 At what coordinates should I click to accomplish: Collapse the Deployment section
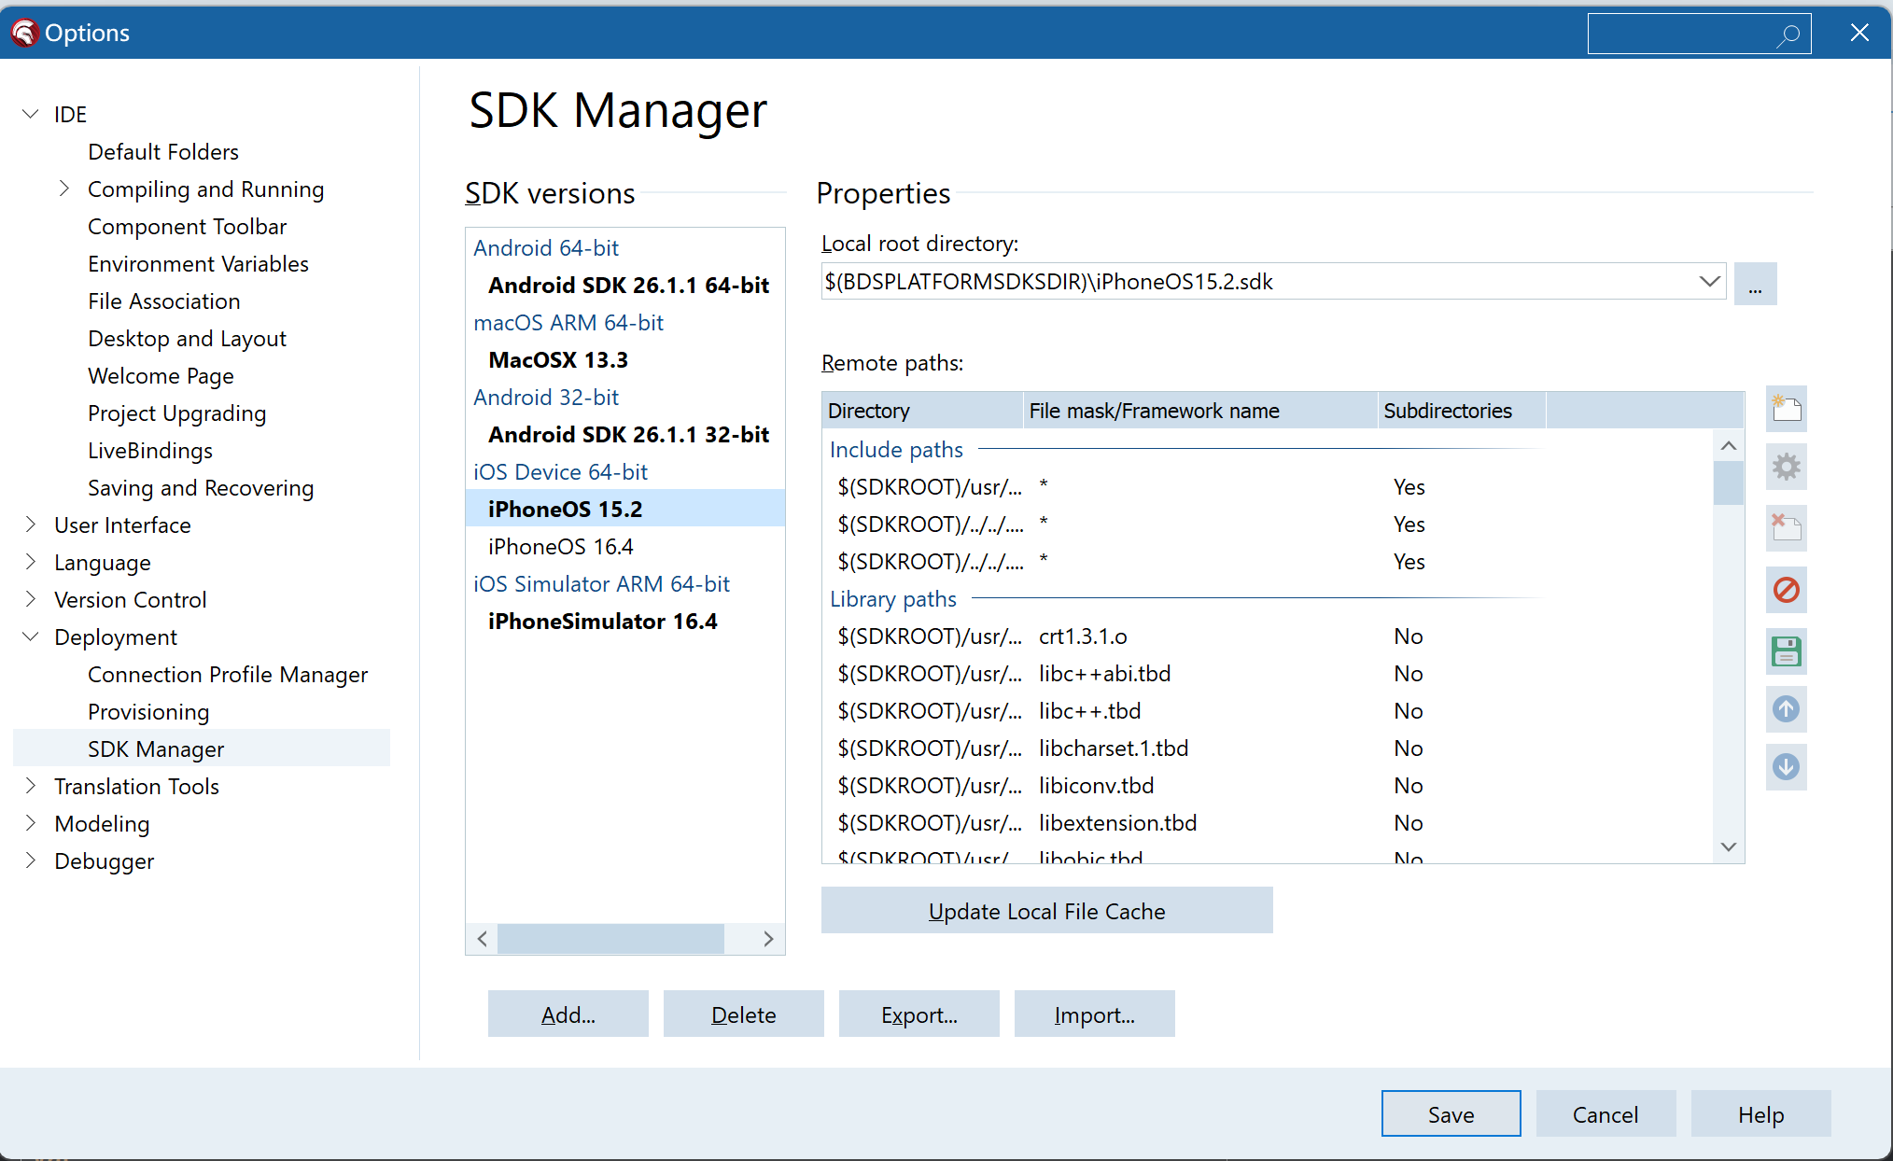[30, 636]
